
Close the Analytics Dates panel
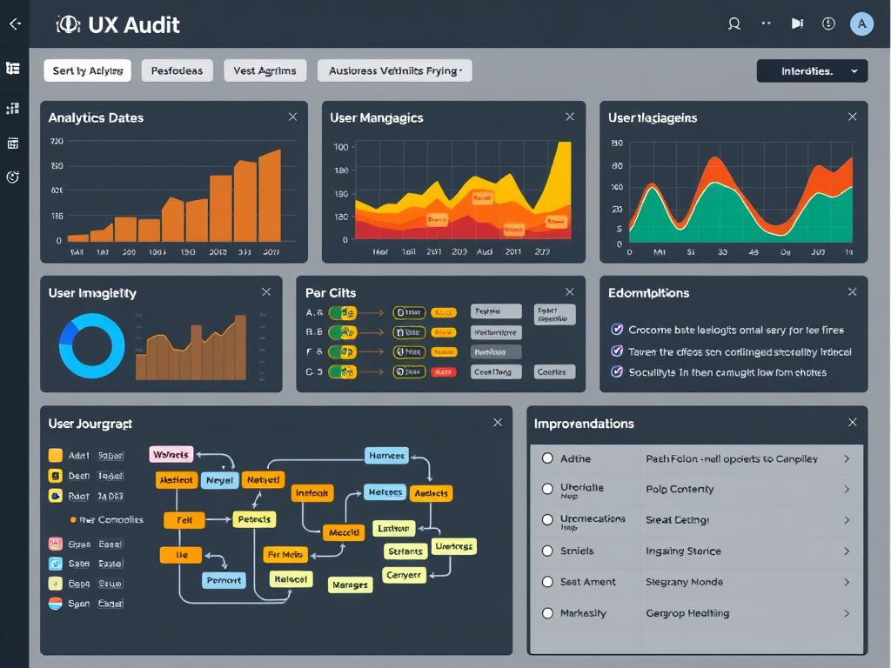tap(292, 117)
